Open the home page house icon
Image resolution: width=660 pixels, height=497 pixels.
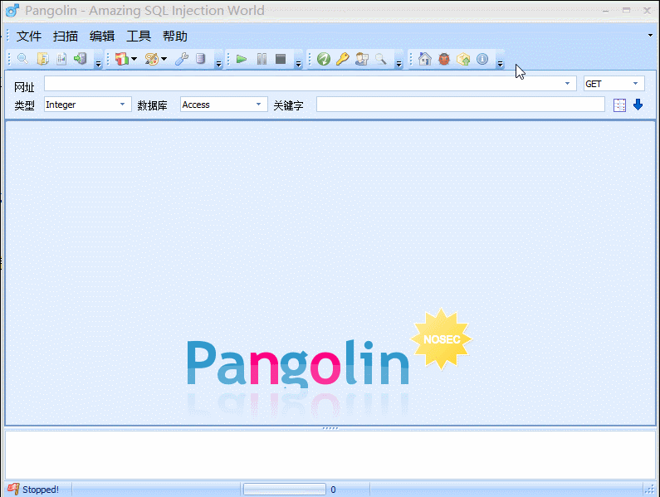point(425,59)
